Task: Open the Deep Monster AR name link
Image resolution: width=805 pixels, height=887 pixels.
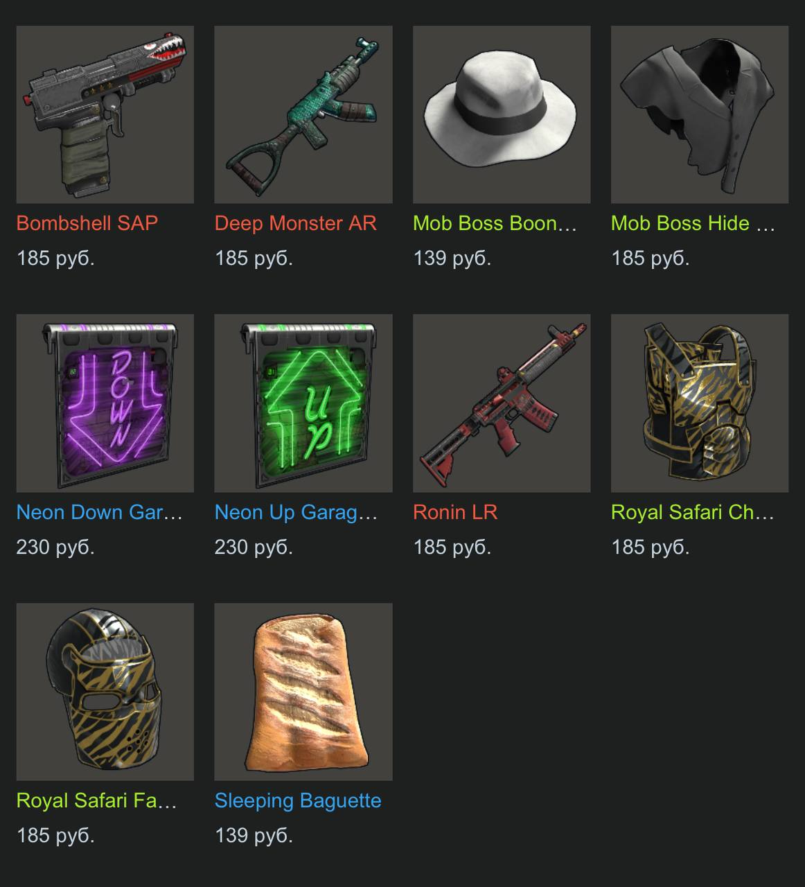Action: pos(296,223)
